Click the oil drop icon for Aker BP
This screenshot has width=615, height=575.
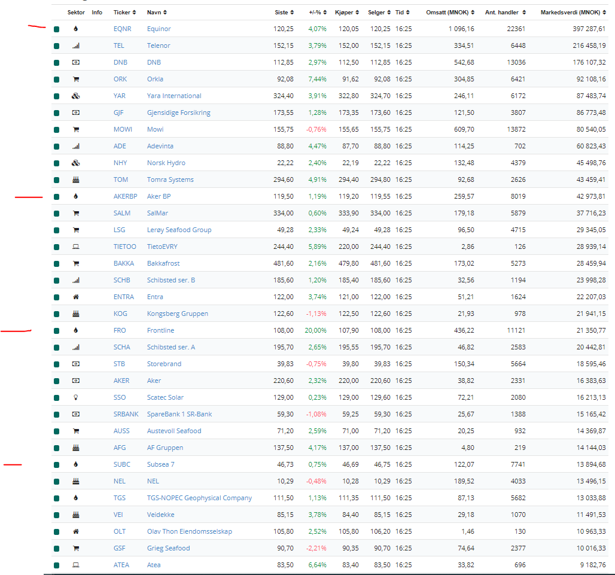point(76,196)
